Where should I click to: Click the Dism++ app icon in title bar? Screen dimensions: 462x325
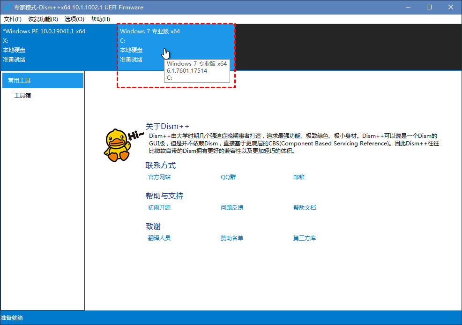[7, 7]
